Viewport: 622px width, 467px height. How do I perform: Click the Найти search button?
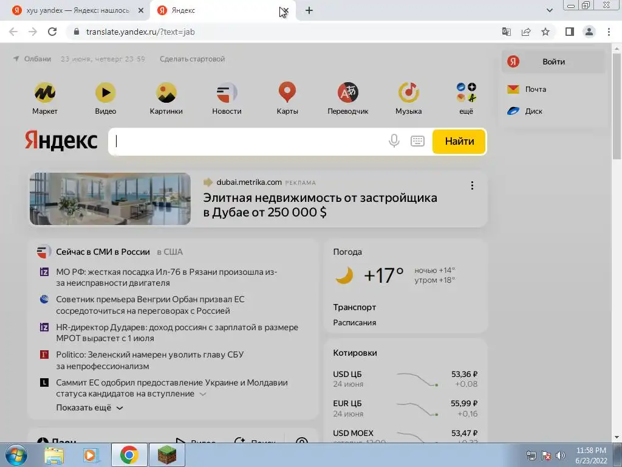(459, 141)
